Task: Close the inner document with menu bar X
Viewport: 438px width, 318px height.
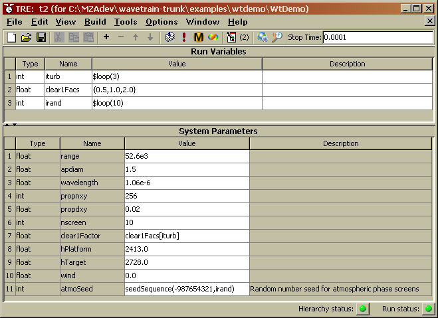Action: coord(430,21)
